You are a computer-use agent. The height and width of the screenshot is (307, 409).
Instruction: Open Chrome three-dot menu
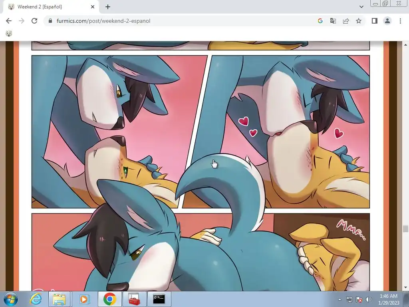pos(400,21)
